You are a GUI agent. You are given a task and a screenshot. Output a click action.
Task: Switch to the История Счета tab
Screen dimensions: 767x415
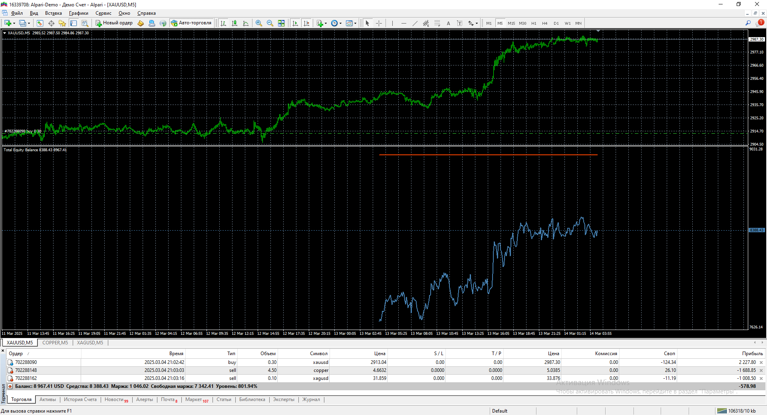[x=80, y=399]
